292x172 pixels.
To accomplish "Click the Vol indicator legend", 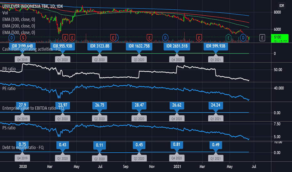I will tap(5, 13).
